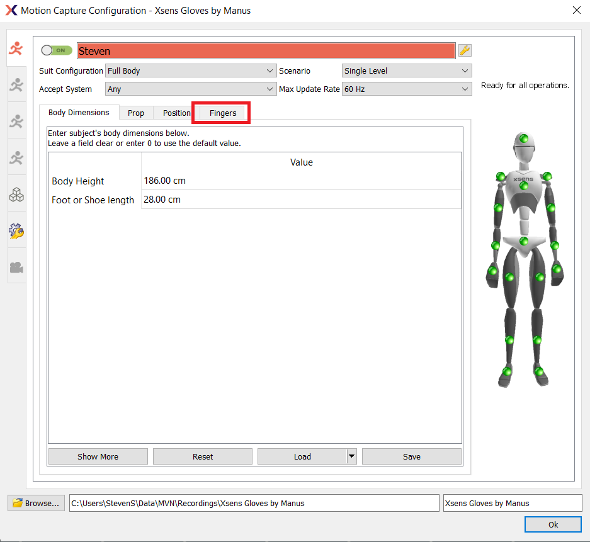Image resolution: width=590 pixels, height=542 pixels.
Task: Open the stacked cubes props tab
Action: tap(16, 195)
